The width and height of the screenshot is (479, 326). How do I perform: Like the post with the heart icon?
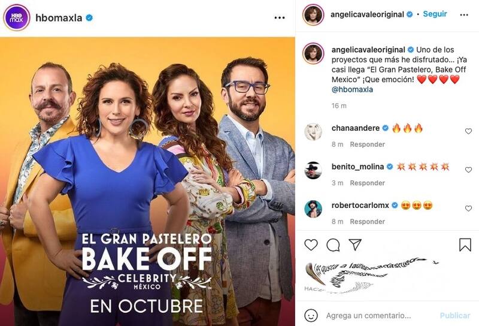[x=311, y=244]
